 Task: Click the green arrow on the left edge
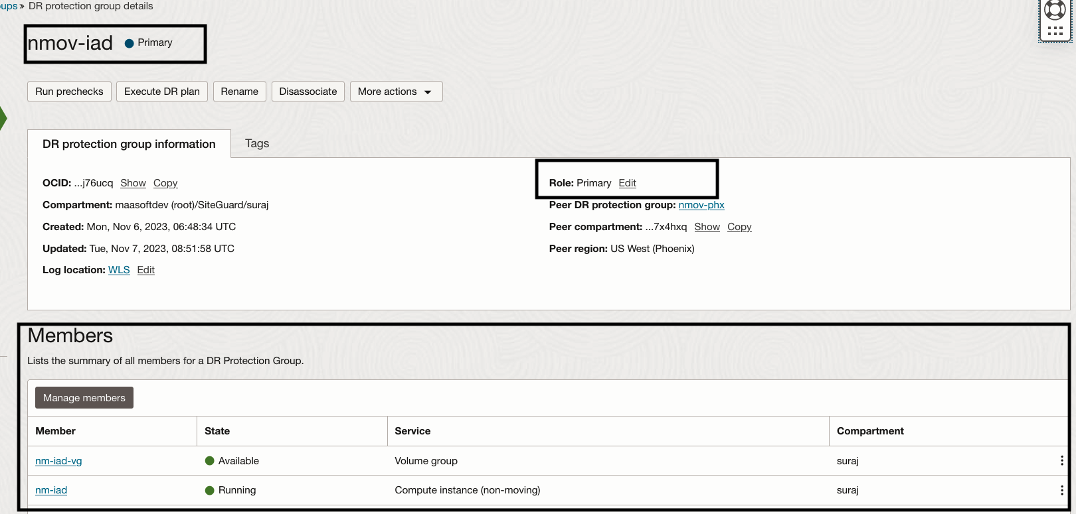pos(3,118)
